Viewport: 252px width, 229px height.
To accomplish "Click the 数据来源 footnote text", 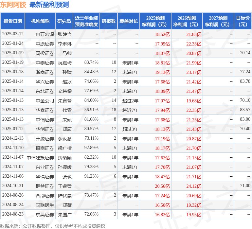I will (x=53, y=226).
